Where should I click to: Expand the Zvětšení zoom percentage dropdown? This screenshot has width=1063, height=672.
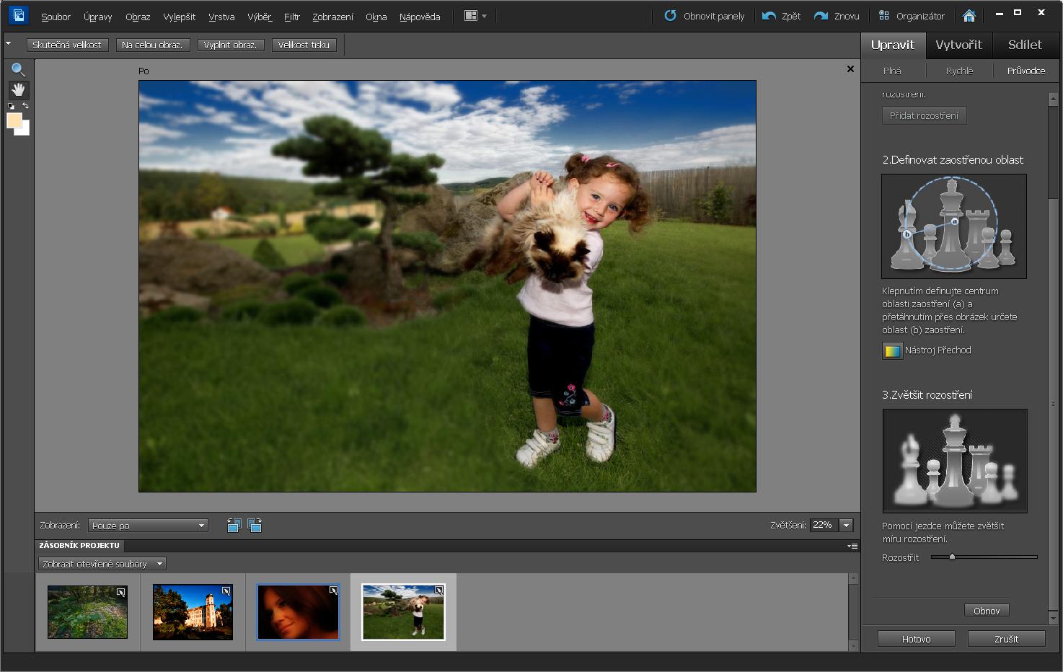[x=847, y=526]
